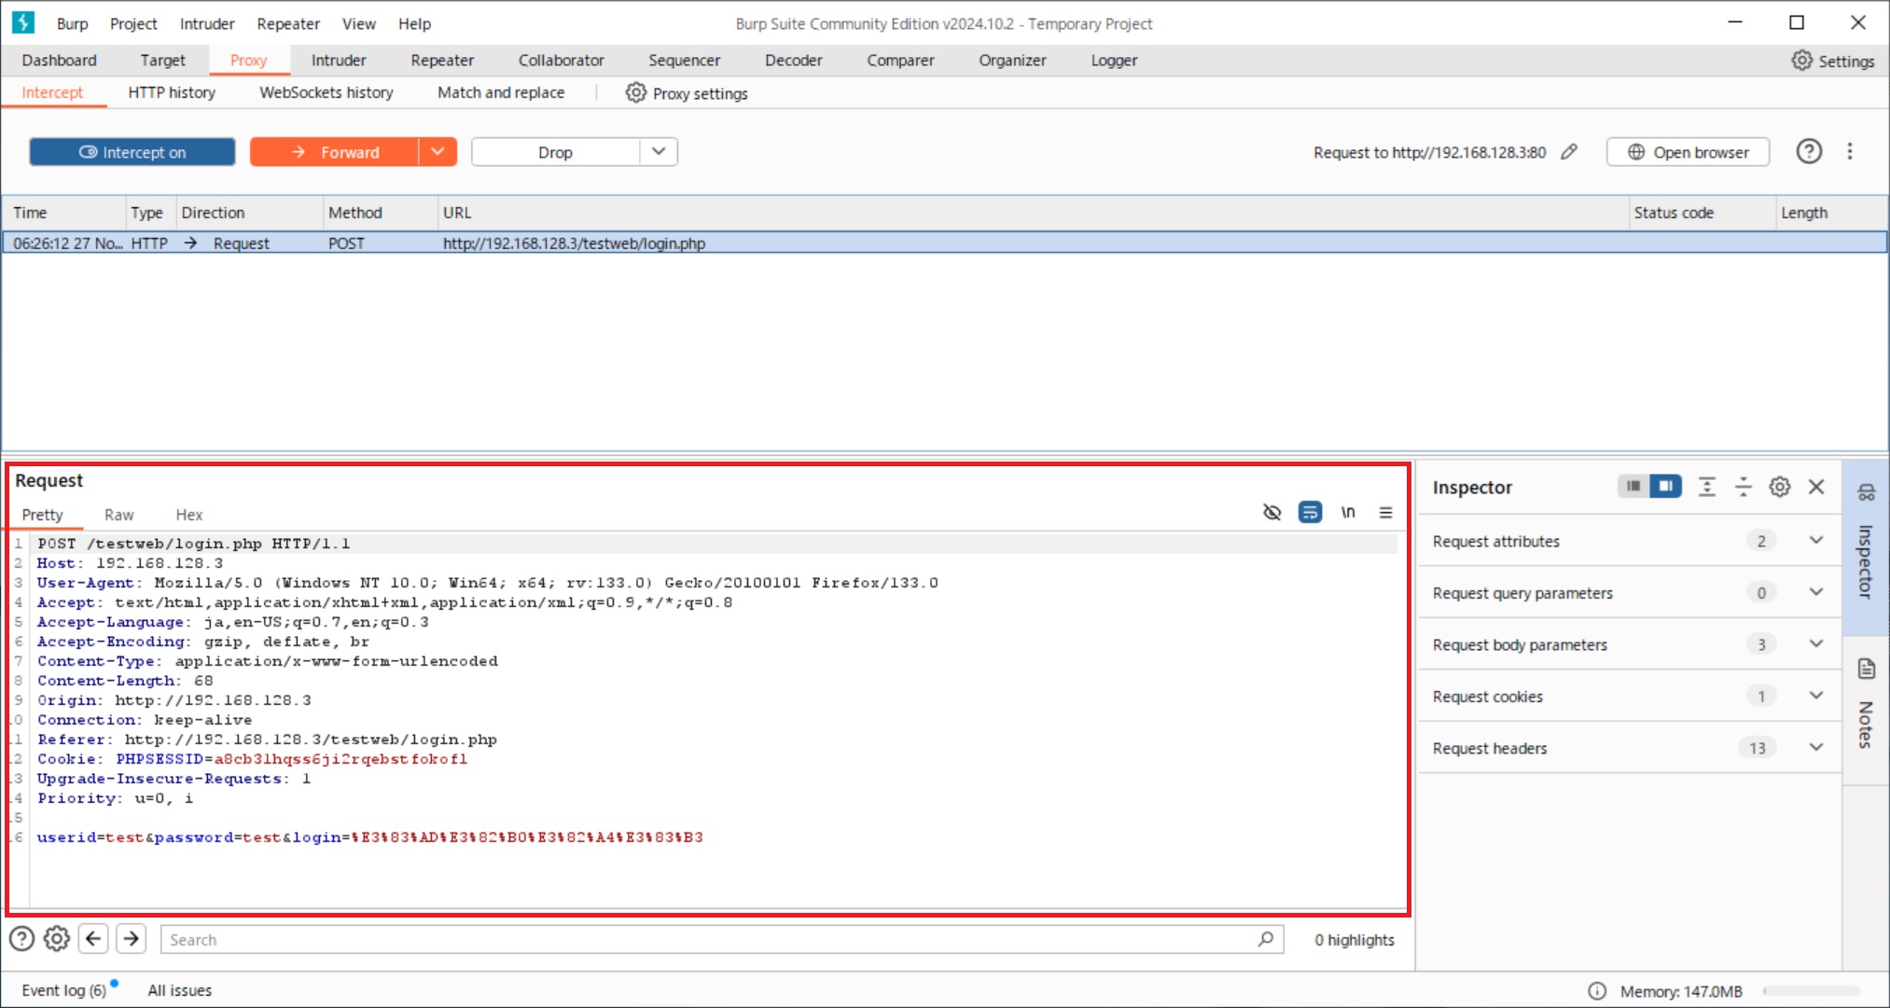Edit target host with pencil icon
Viewport: 1890px width, 1008px height.
coord(1569,152)
